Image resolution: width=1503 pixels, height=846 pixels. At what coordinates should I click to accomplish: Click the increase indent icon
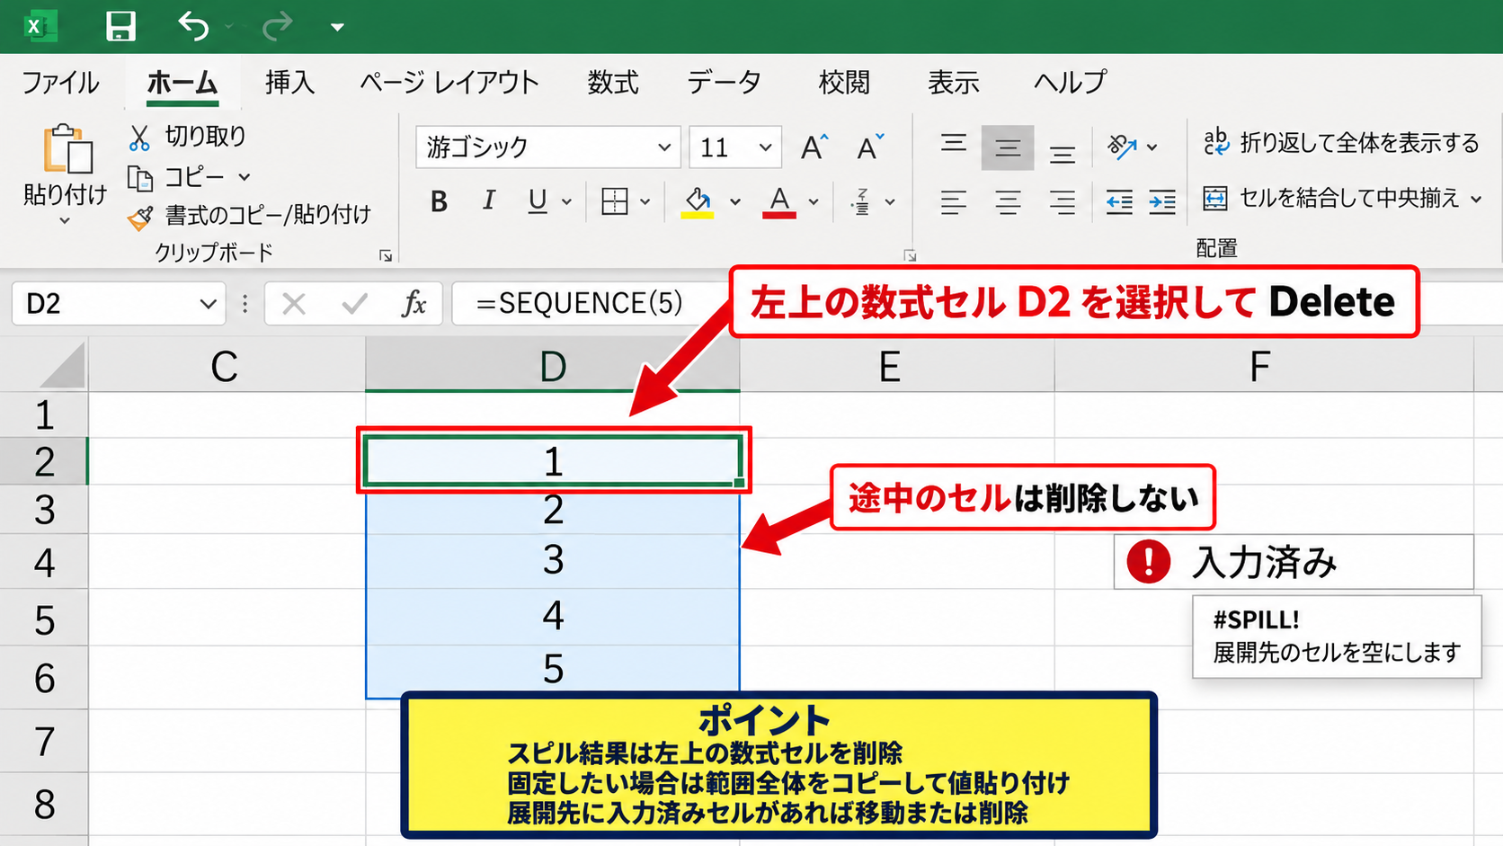1162,202
